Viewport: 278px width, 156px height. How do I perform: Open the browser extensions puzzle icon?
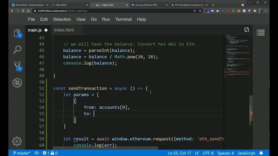(x=255, y=11)
